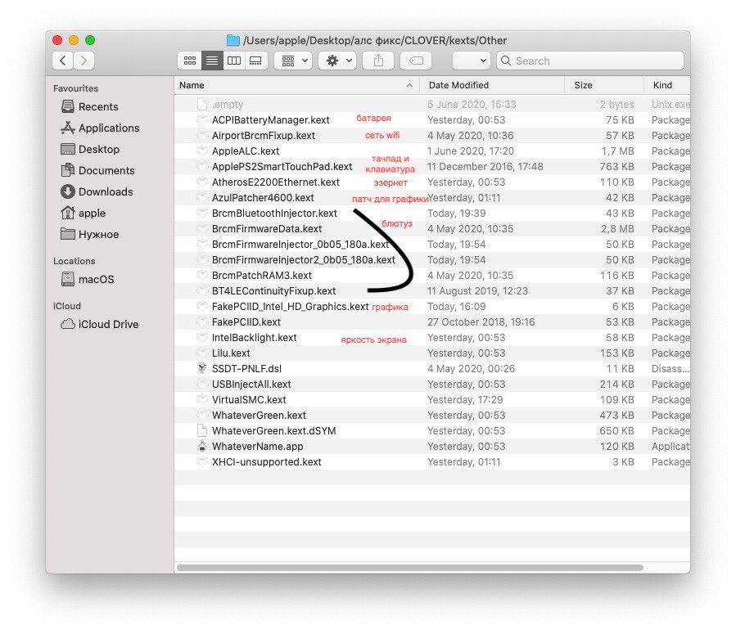Click into the Search field
736x634 pixels.
point(590,61)
